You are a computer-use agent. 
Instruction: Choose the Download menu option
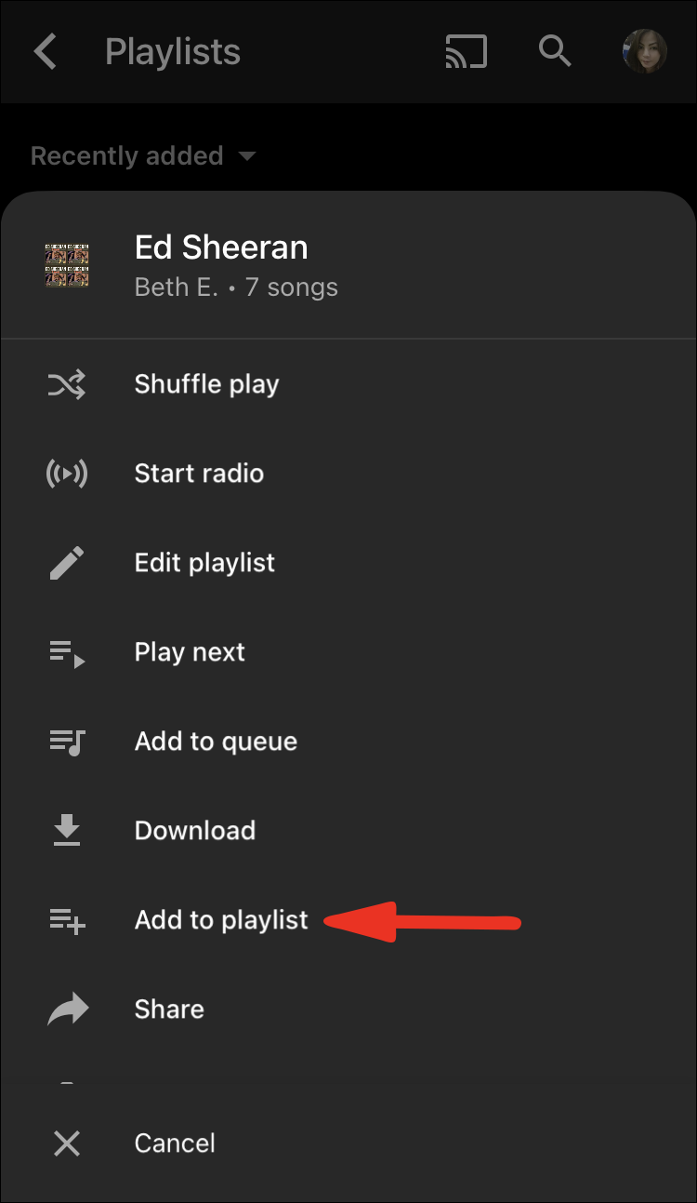[194, 831]
